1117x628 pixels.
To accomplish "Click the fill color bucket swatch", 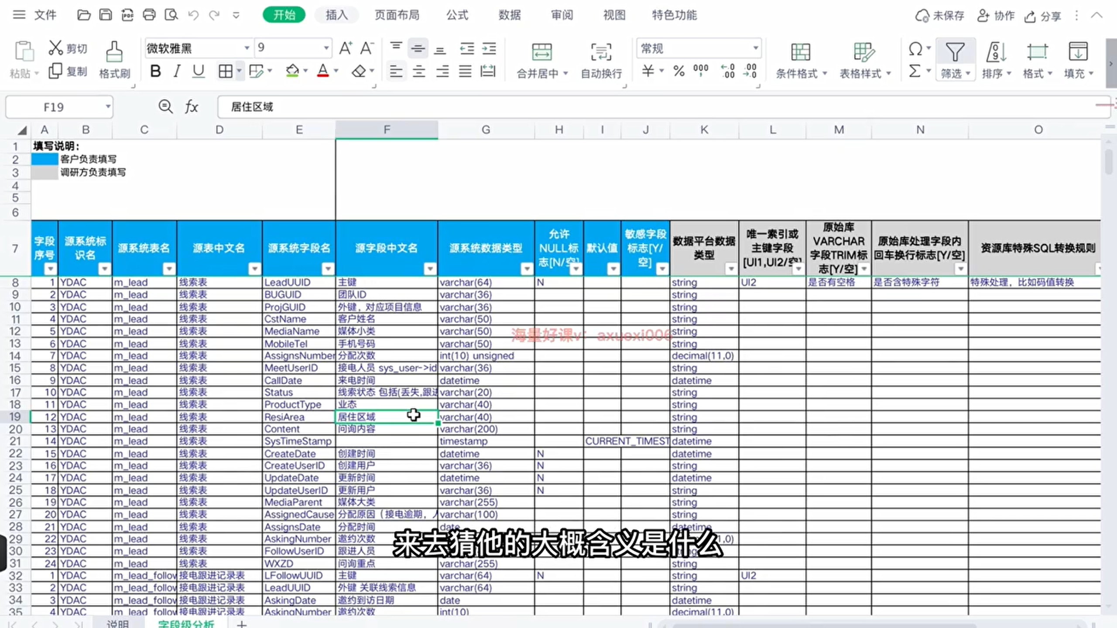I will click(292, 71).
